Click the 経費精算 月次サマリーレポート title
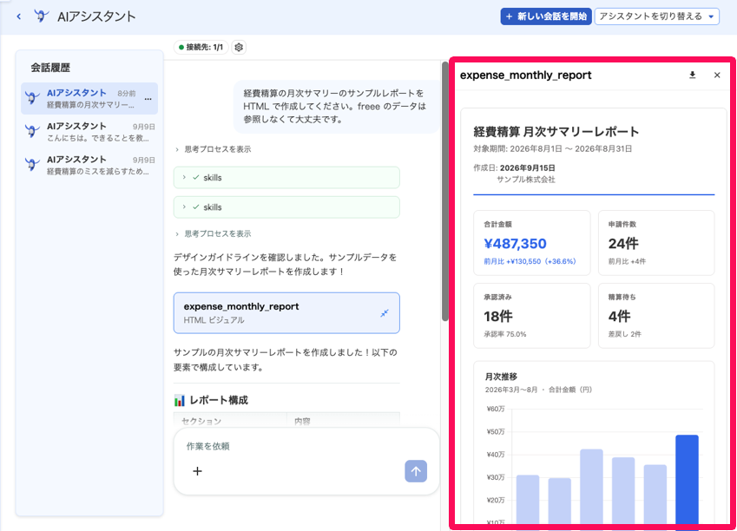Viewport: 737px width, 531px height. [556, 132]
